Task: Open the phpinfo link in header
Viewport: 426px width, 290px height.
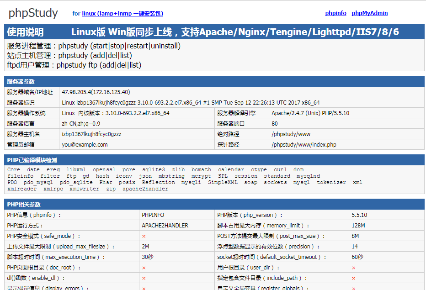Action: (x=335, y=13)
